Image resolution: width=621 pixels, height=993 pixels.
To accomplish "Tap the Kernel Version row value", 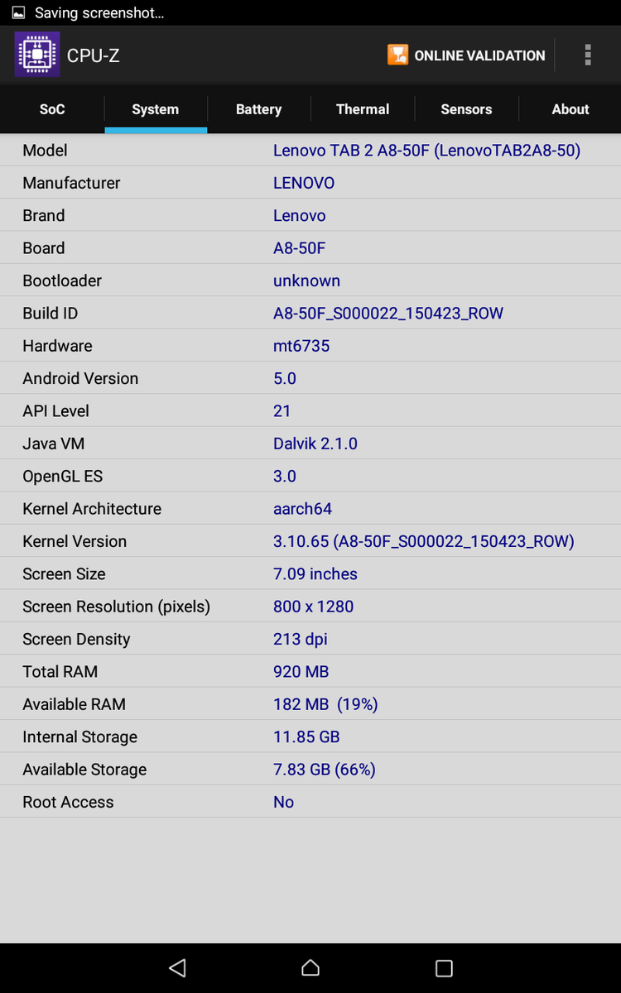I will (423, 541).
